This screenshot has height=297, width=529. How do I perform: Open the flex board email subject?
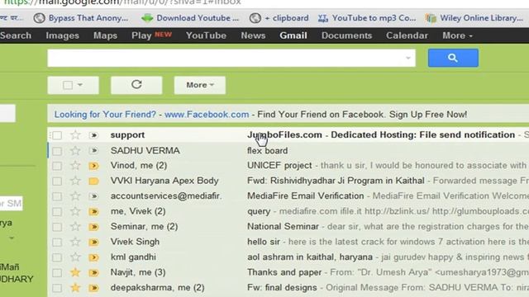(x=267, y=150)
